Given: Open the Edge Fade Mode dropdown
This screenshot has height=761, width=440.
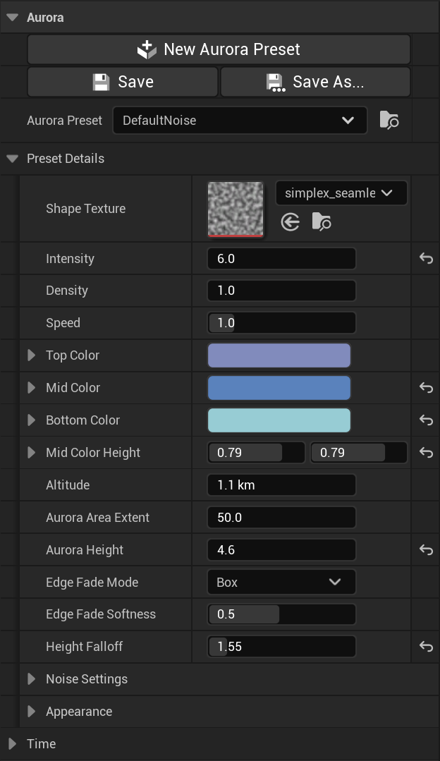Looking at the screenshot, I should 281,583.
